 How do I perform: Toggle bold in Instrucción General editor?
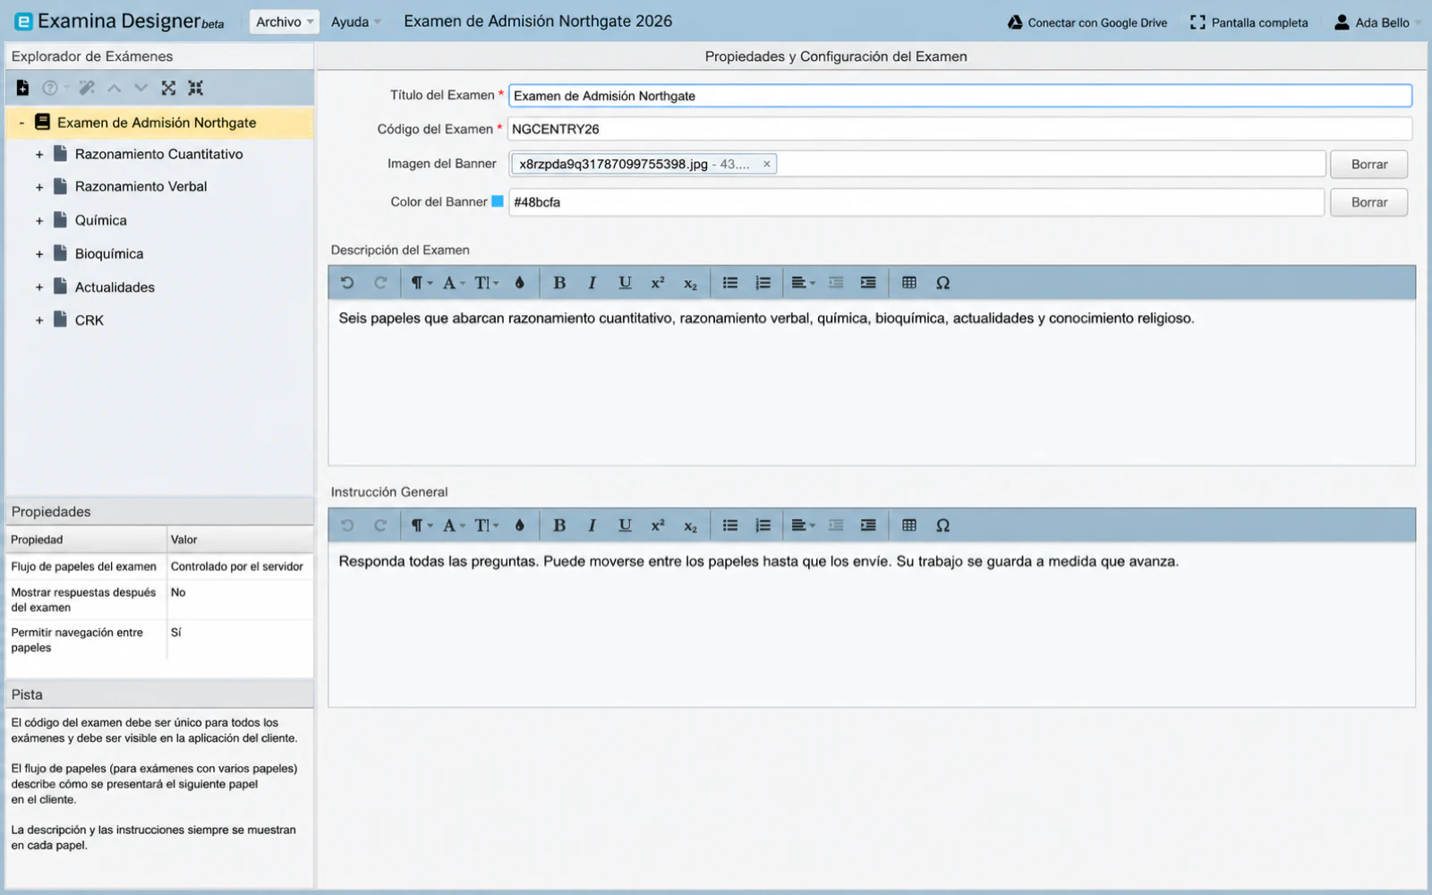tap(559, 525)
